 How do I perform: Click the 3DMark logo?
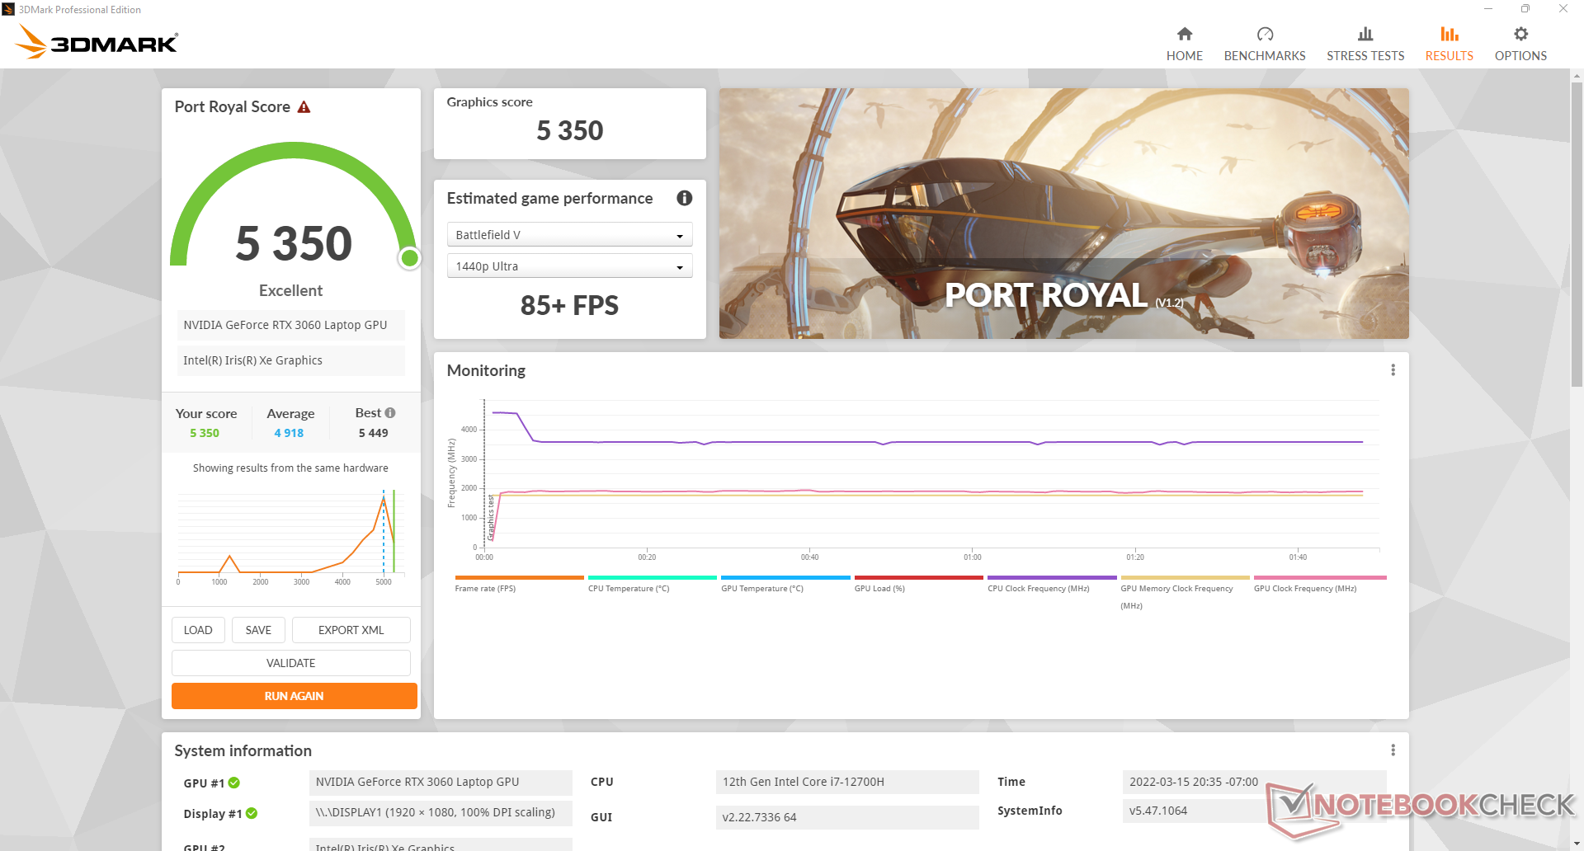pyautogui.click(x=97, y=41)
